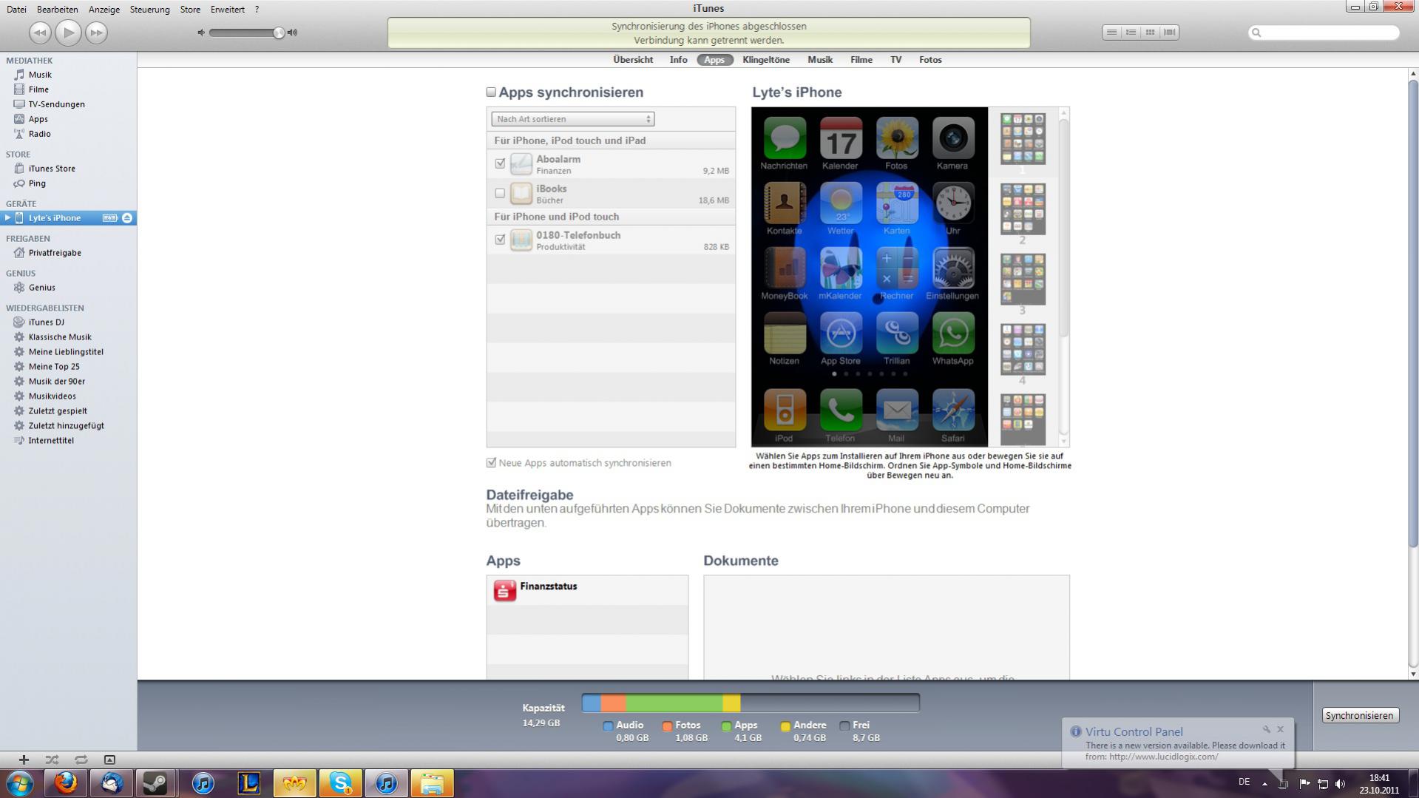This screenshot has width=1419, height=798.
Task: Open Ping in the sidebar
Action: click(37, 183)
